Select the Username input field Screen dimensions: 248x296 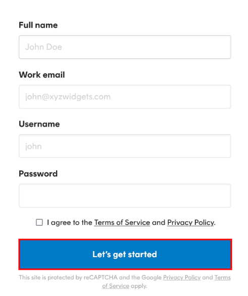[x=125, y=146]
